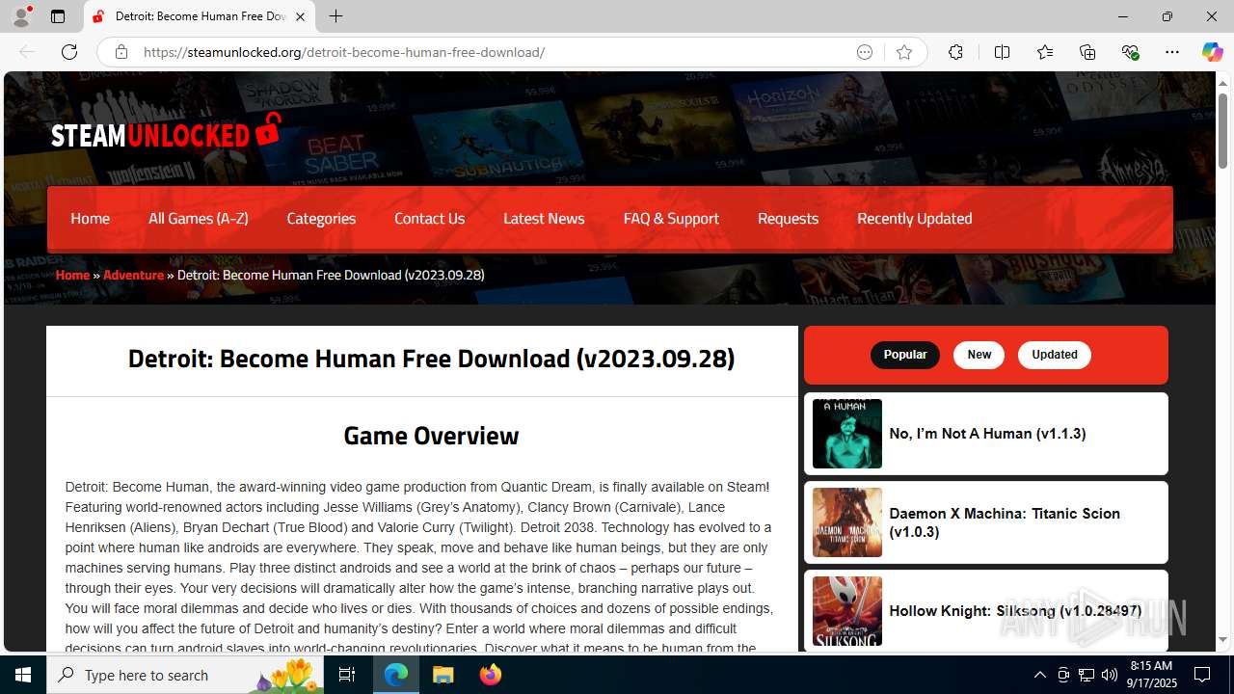This screenshot has height=694, width=1234.
Task: Click the Game Overview heading
Action: (431, 436)
